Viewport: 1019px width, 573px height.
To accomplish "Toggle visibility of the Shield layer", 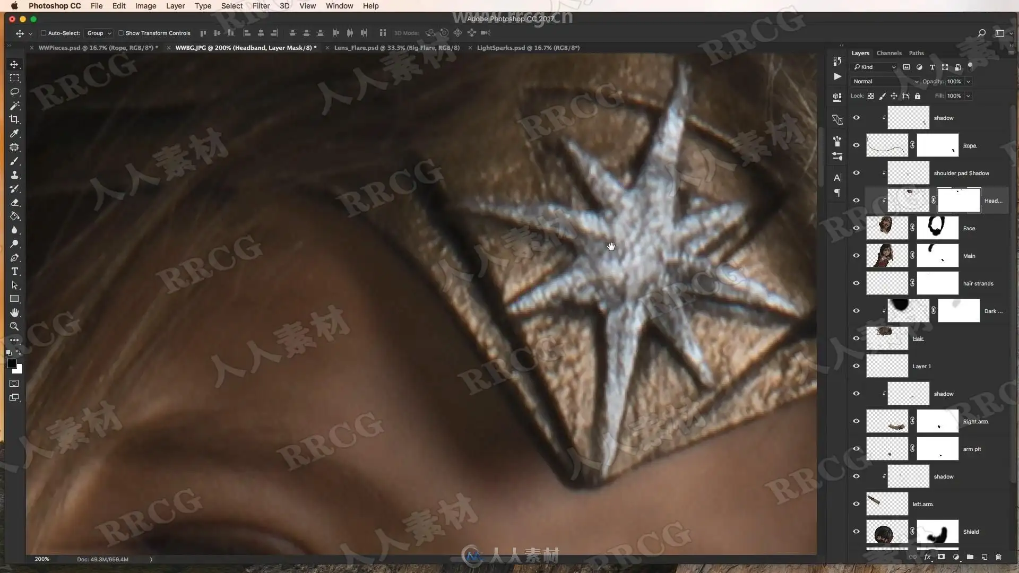I will [x=856, y=531].
